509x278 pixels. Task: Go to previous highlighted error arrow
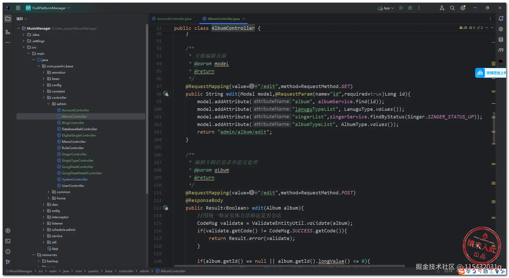click(x=487, y=28)
